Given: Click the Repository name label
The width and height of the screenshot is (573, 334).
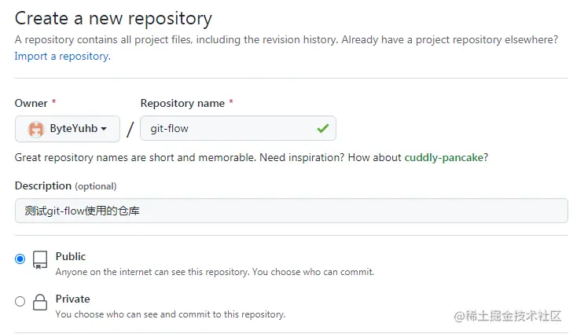Looking at the screenshot, I should (182, 104).
